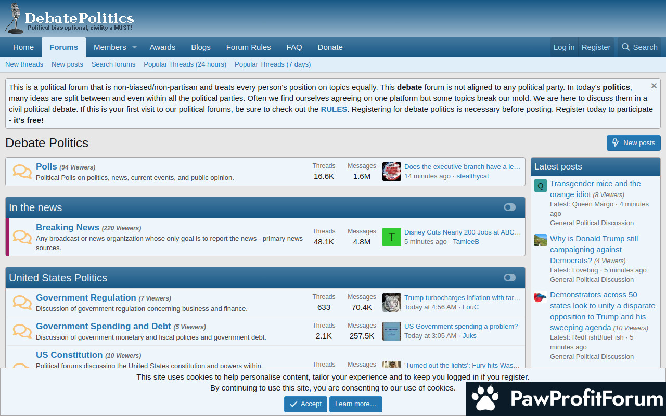
Task: Collapse the United States Politics category toggle
Action: (x=510, y=278)
